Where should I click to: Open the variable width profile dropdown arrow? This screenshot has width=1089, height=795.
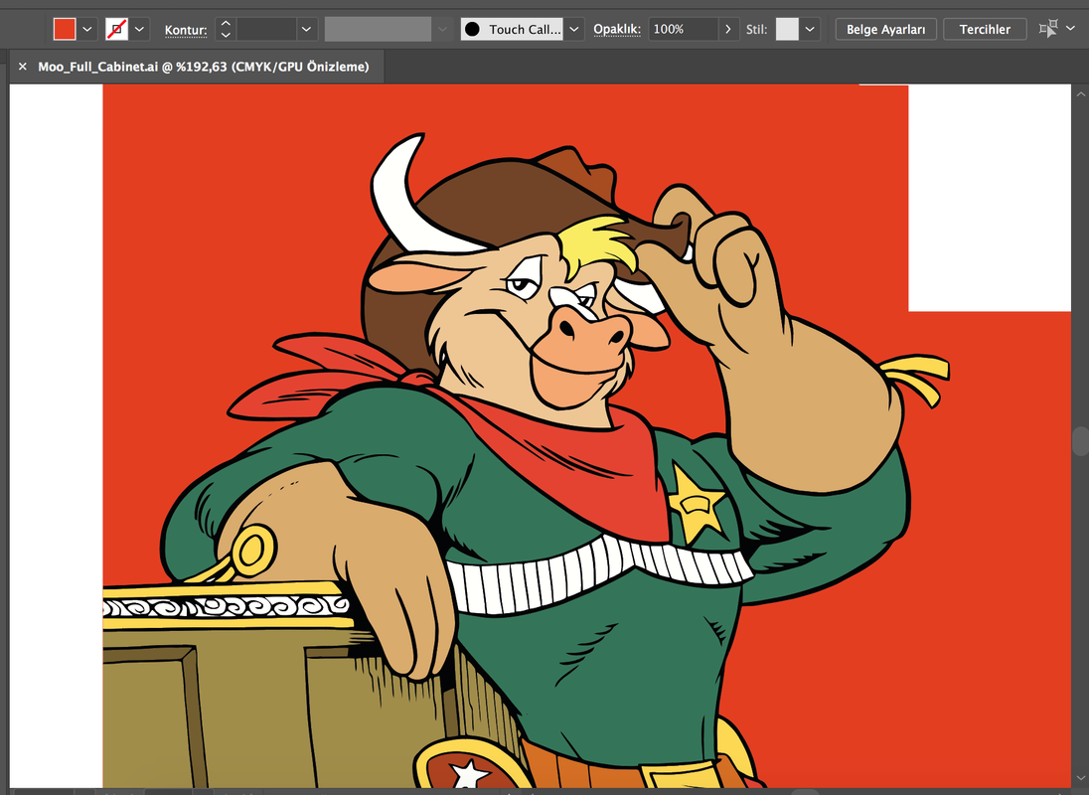(442, 29)
